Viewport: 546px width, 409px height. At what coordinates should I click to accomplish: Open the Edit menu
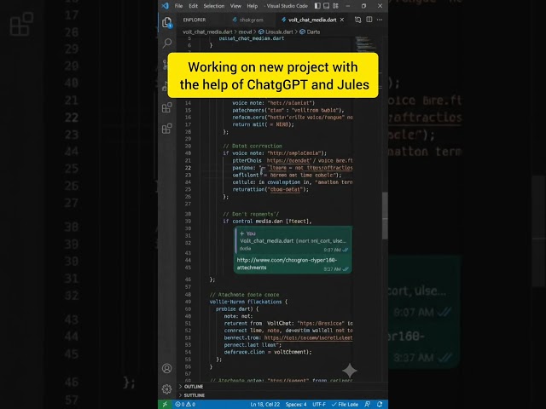click(194, 6)
